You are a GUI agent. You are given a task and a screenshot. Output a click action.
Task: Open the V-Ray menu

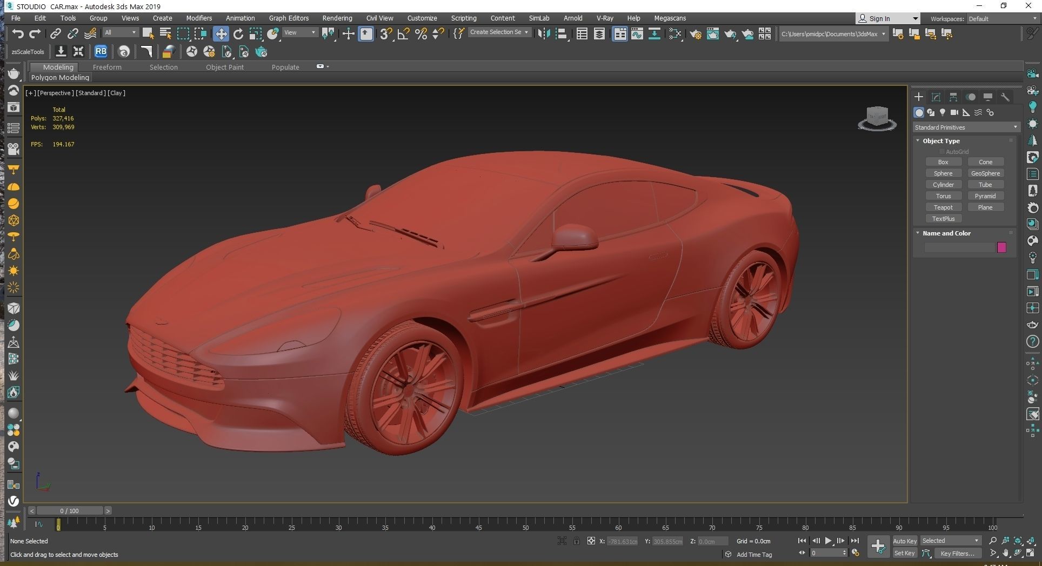[605, 18]
